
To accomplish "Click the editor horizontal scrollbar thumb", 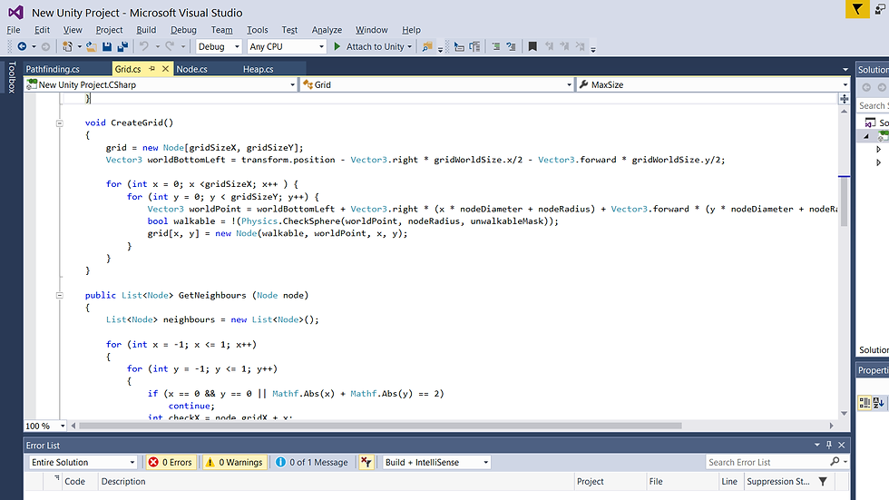I will coord(380,426).
